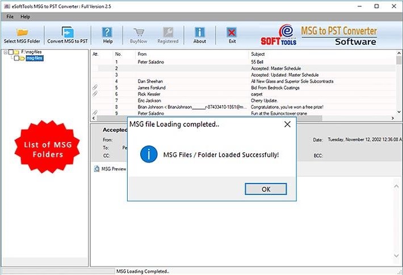Select Brian Johnson's free prize email
Image resolution: width=403 pixels, height=275 pixels.
tap(244, 107)
